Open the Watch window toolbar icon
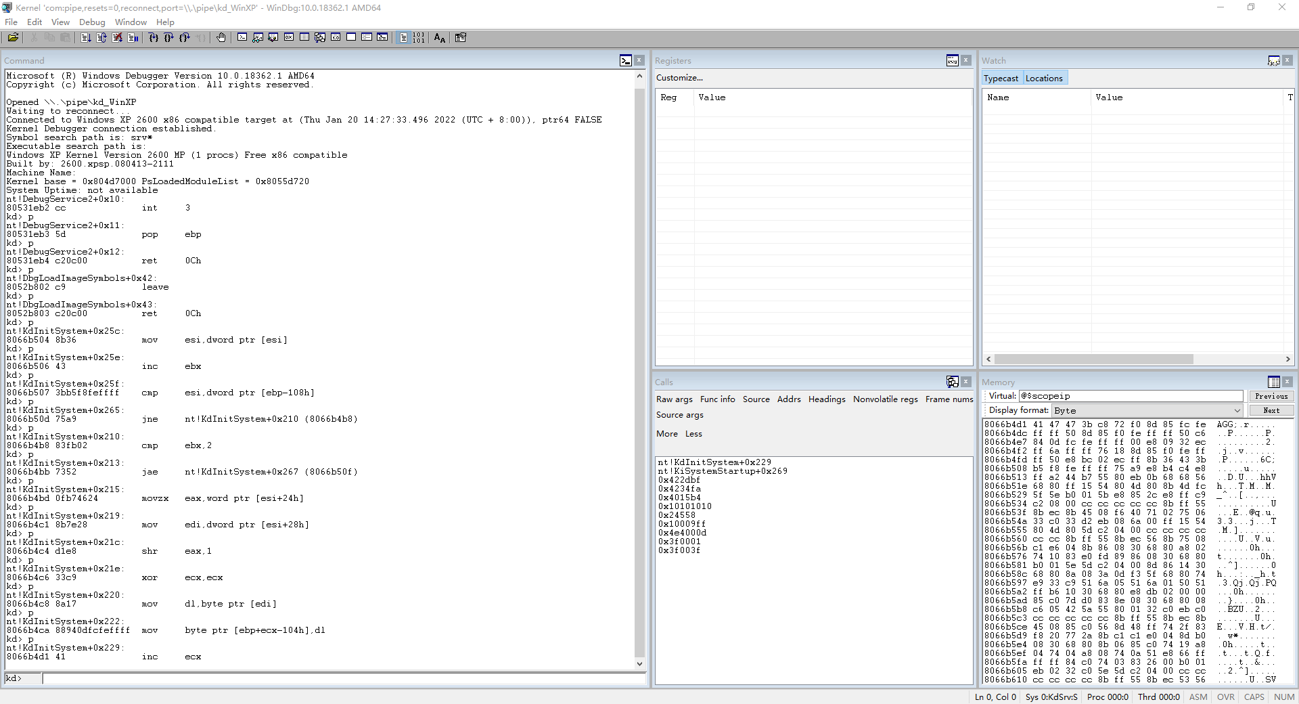Image resolution: width=1299 pixels, height=704 pixels. point(258,38)
